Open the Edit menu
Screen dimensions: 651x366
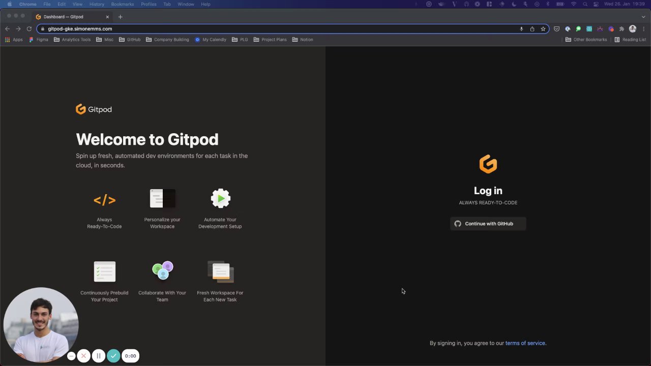coord(62,4)
